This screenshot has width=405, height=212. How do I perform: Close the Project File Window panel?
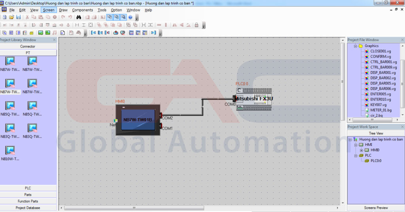pyautogui.click(x=402, y=40)
